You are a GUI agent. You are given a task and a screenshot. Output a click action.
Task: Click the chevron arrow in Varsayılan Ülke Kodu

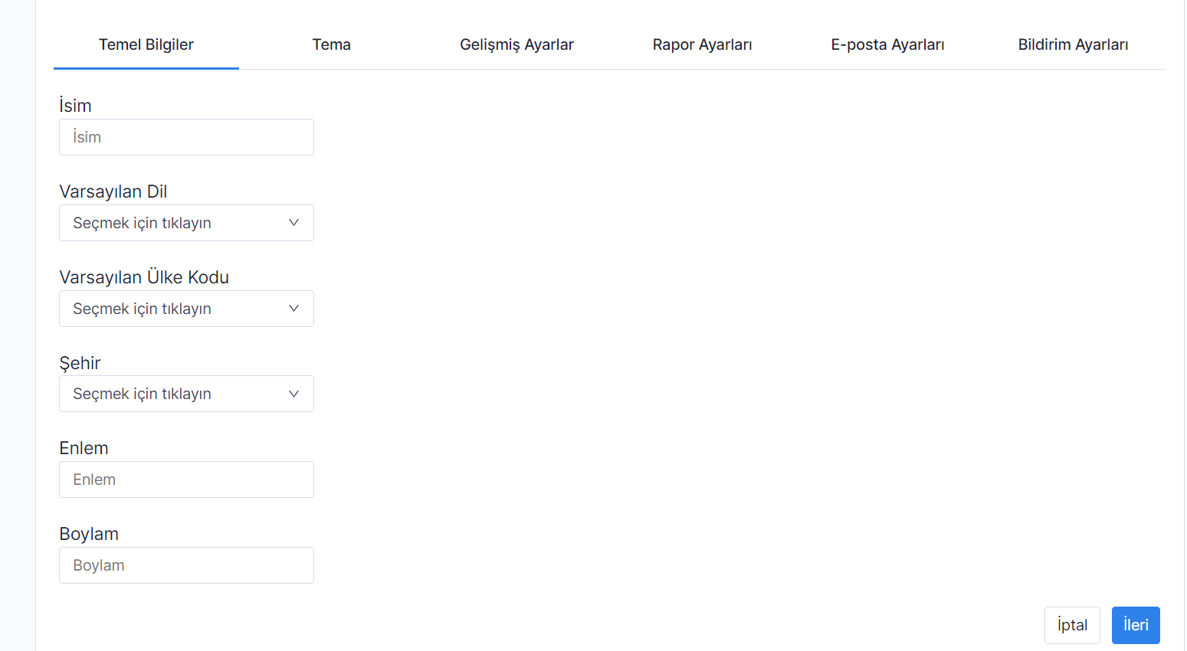coord(293,309)
